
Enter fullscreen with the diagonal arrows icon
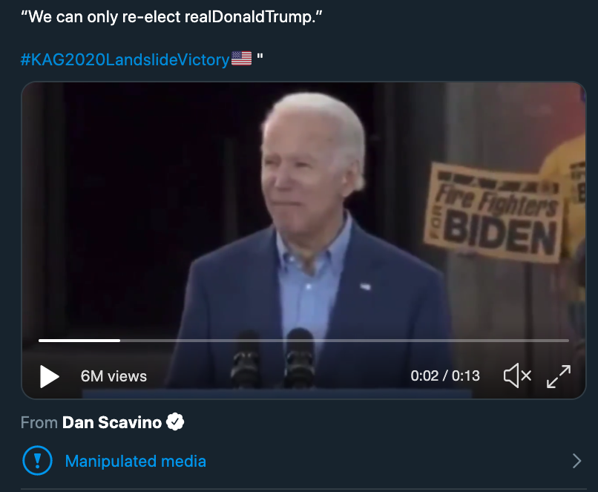click(558, 376)
